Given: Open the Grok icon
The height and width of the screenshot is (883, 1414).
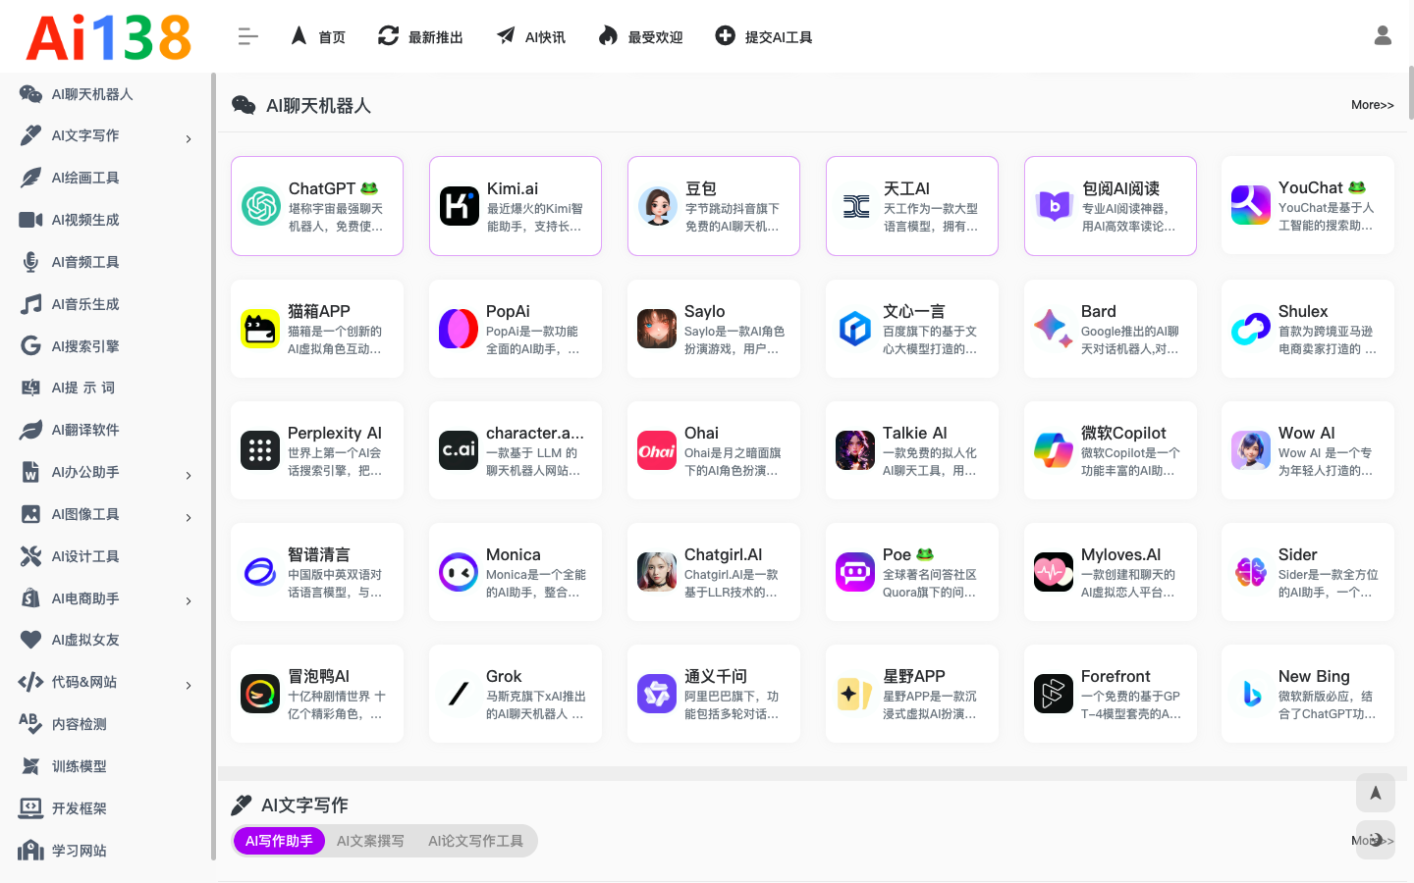Looking at the screenshot, I should (459, 694).
